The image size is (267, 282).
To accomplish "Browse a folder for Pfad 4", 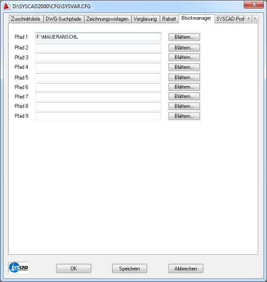I will pos(184,67).
